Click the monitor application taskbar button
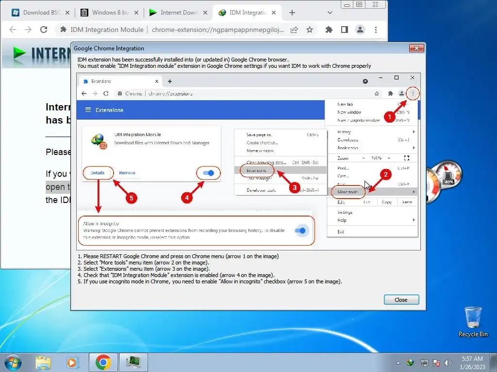The width and height of the screenshot is (497, 372). (x=133, y=362)
